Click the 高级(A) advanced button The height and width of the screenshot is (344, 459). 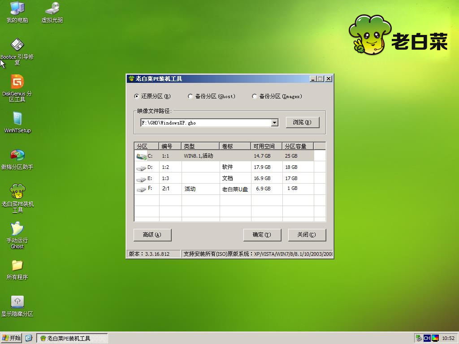tap(152, 235)
